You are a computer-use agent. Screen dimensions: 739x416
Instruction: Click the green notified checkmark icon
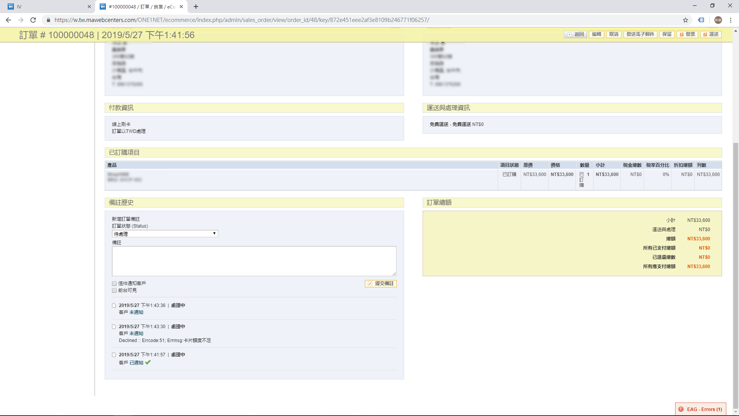tap(148, 362)
